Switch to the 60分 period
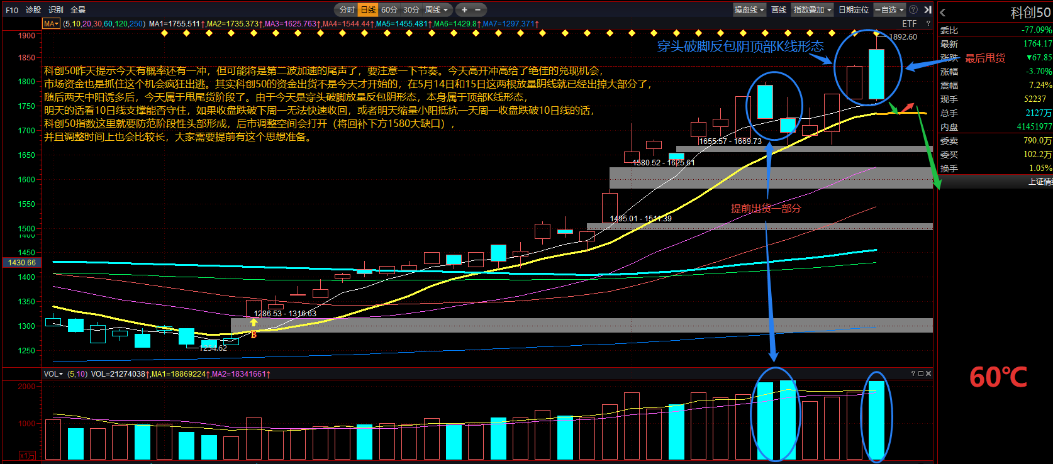Image resolution: width=1053 pixels, height=464 pixels. [389, 9]
